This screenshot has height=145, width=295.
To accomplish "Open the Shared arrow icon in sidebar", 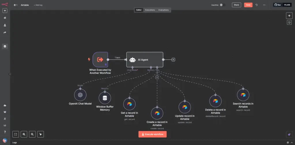I will [5, 33].
